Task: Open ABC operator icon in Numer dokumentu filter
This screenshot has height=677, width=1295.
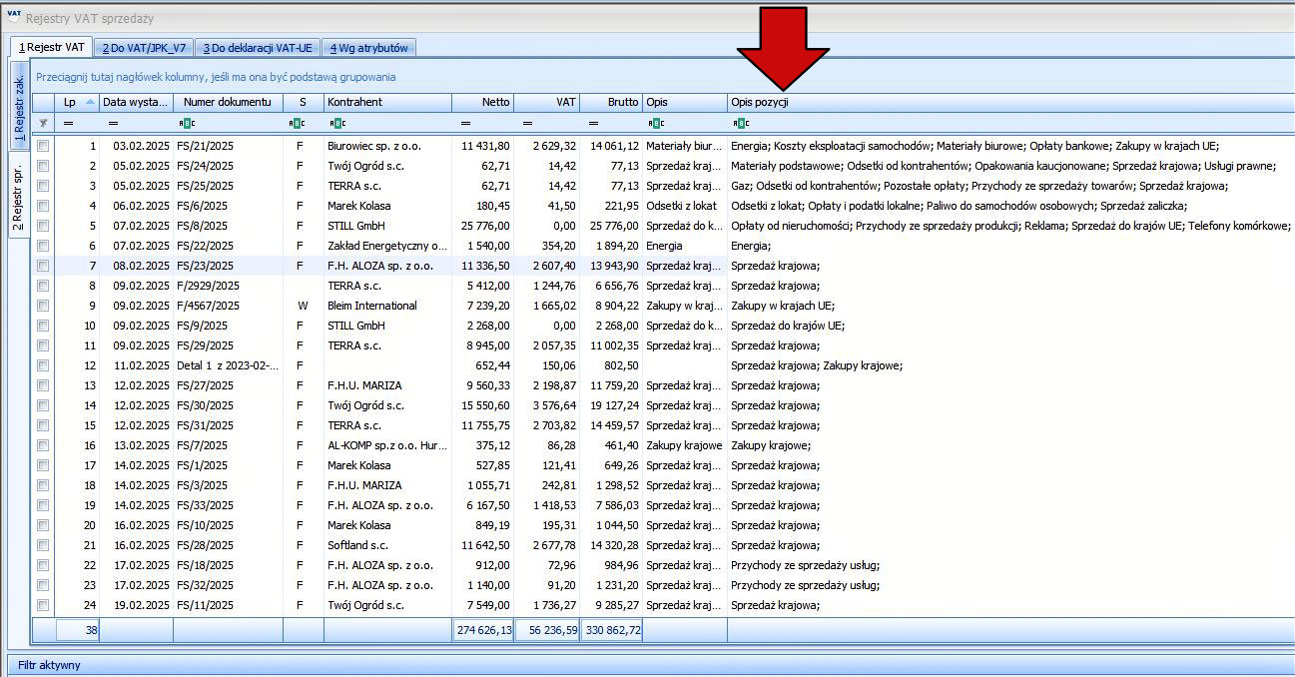Action: (x=186, y=124)
